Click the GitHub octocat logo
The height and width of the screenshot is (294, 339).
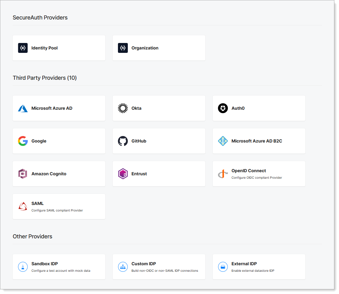[x=123, y=141]
